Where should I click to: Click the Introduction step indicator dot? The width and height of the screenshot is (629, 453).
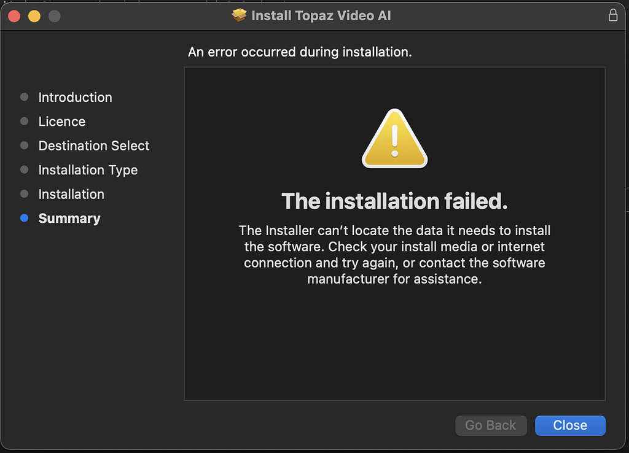24,96
